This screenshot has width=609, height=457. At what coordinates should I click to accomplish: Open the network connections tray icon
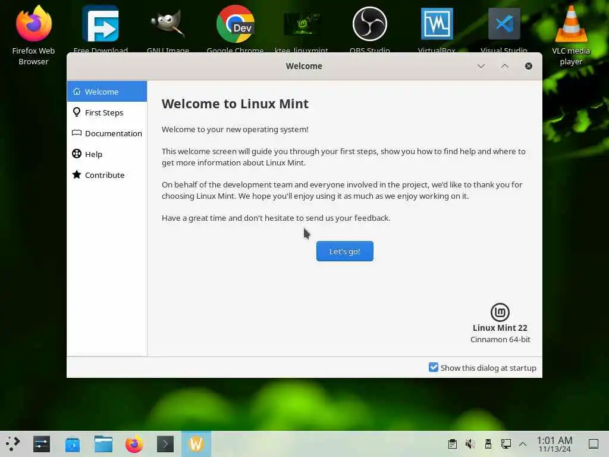(x=506, y=444)
